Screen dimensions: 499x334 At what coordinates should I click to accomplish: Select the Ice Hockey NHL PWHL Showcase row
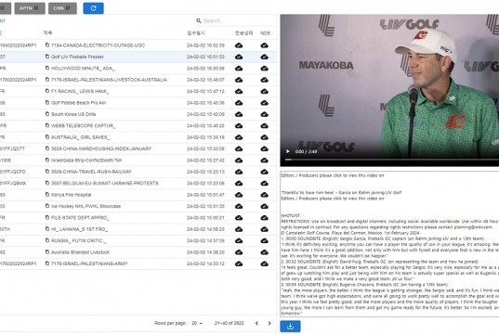(x=138, y=206)
